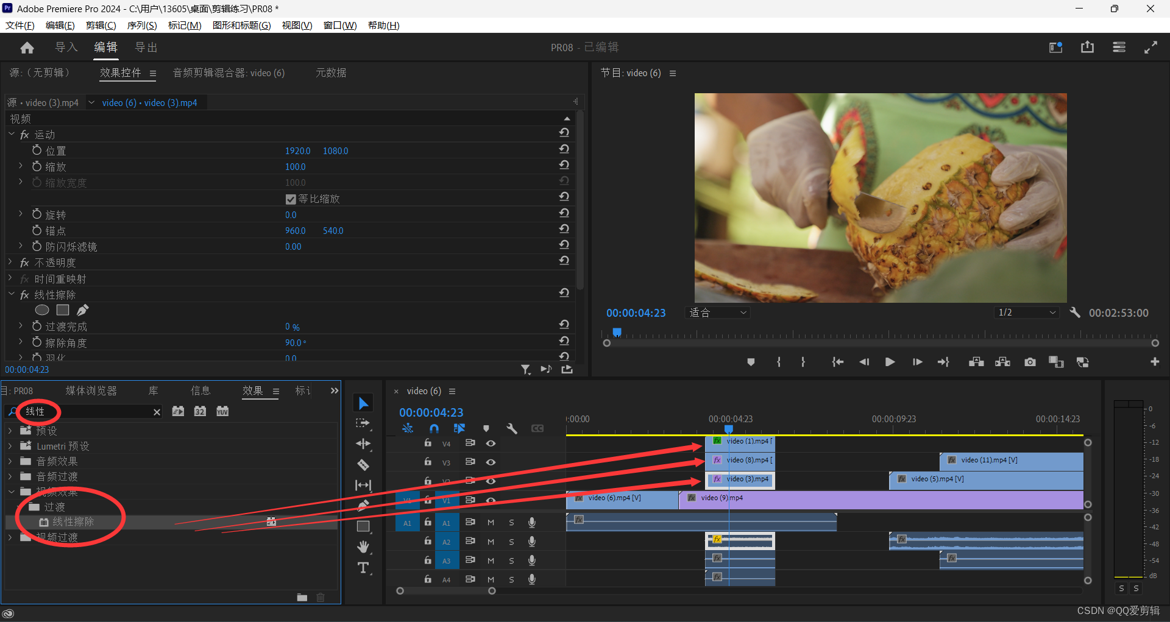1170x622 pixels.
Task: Select the Type tool
Action: [x=363, y=568]
